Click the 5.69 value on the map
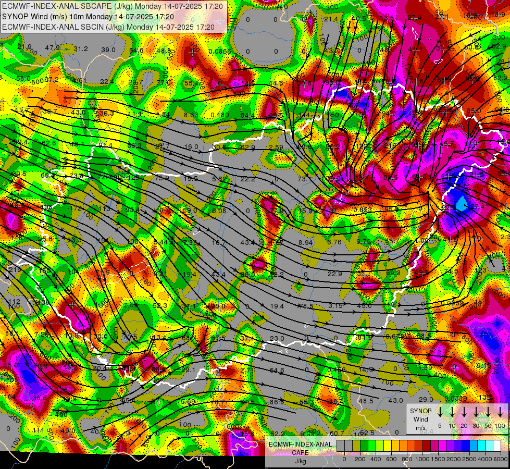The image size is (510, 469). [189, 402]
